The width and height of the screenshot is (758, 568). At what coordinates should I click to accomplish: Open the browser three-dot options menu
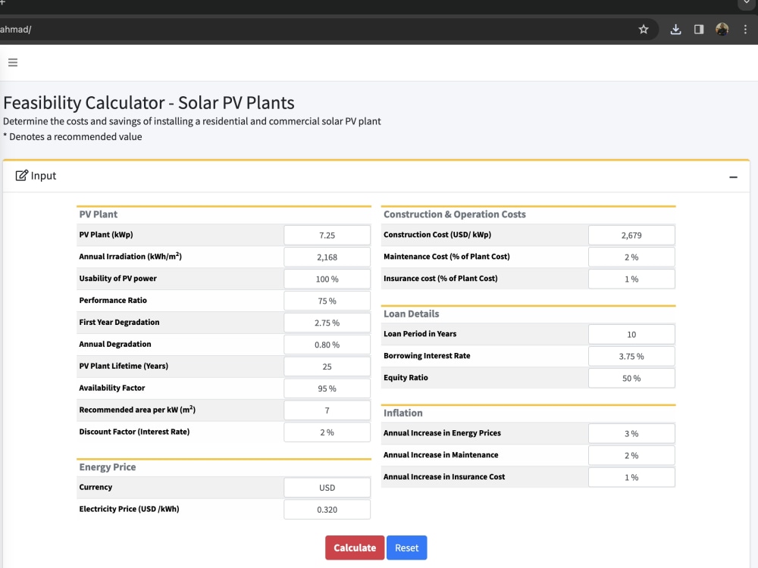[x=745, y=29]
